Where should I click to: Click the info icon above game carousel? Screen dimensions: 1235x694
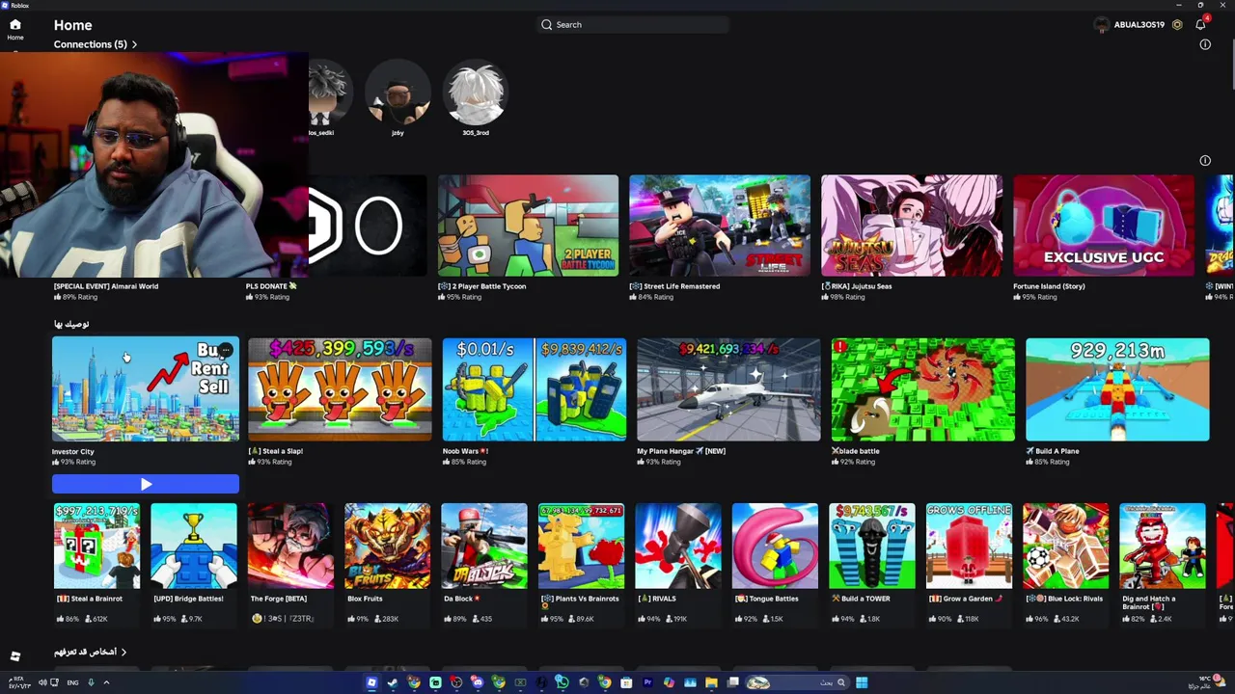coord(1205,160)
